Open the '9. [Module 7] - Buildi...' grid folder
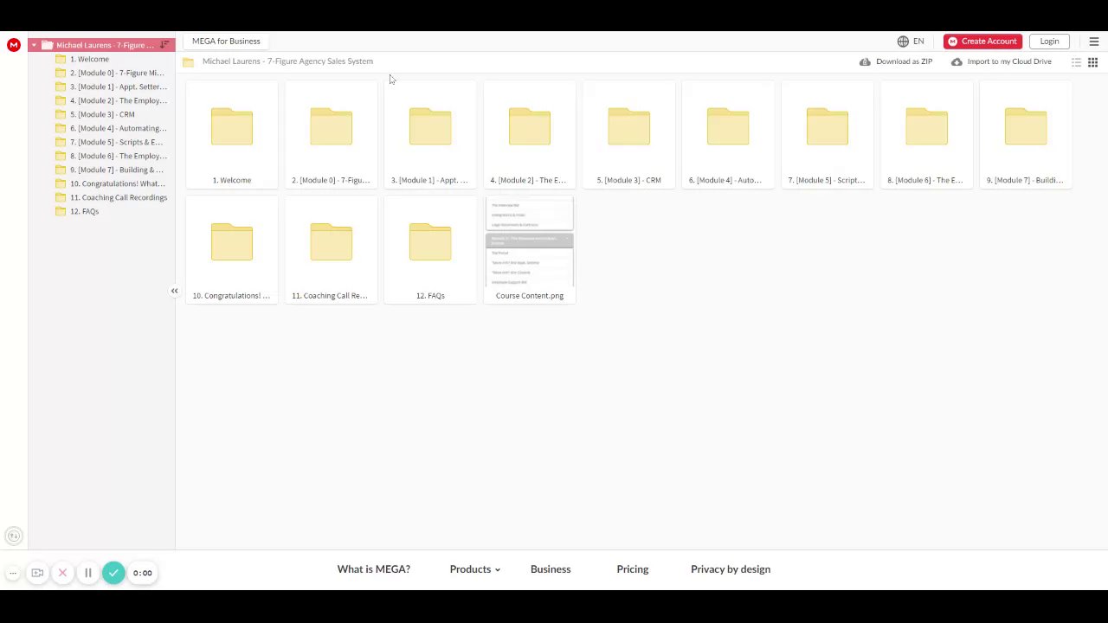Image resolution: width=1108 pixels, height=623 pixels. (x=1026, y=135)
